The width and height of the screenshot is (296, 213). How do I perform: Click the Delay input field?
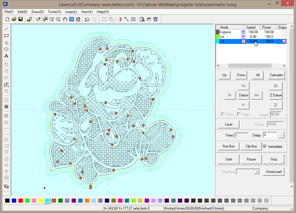(270, 135)
